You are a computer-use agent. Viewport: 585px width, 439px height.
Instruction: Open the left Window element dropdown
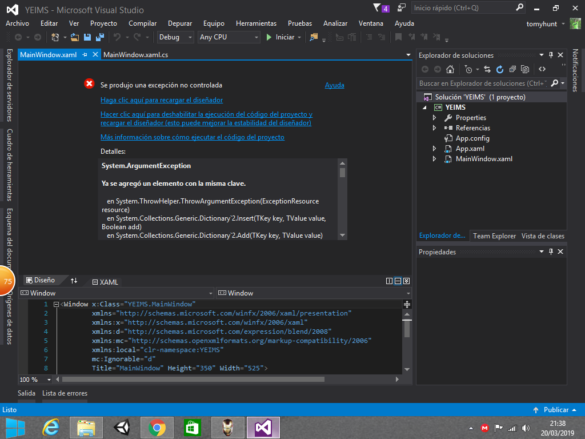pos(210,293)
